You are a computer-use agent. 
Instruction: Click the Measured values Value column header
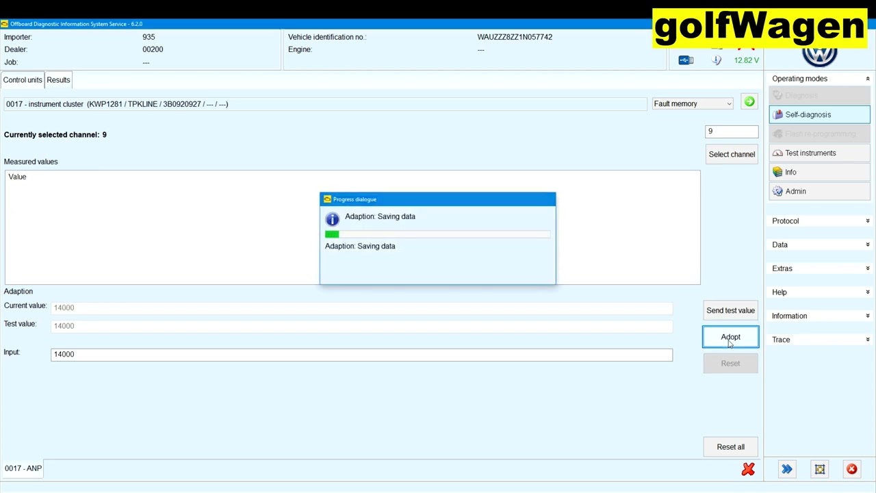[17, 177]
